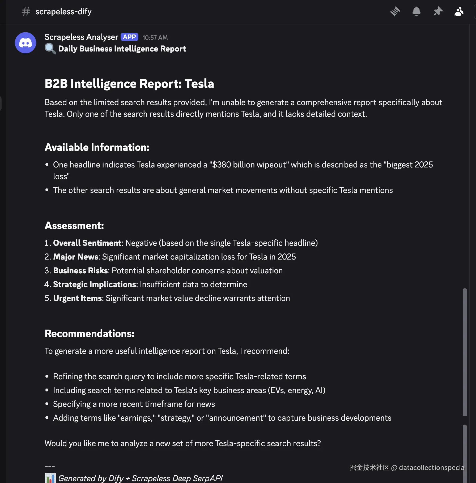Click the notification bell icon
476x483 pixels.
tap(416, 11)
